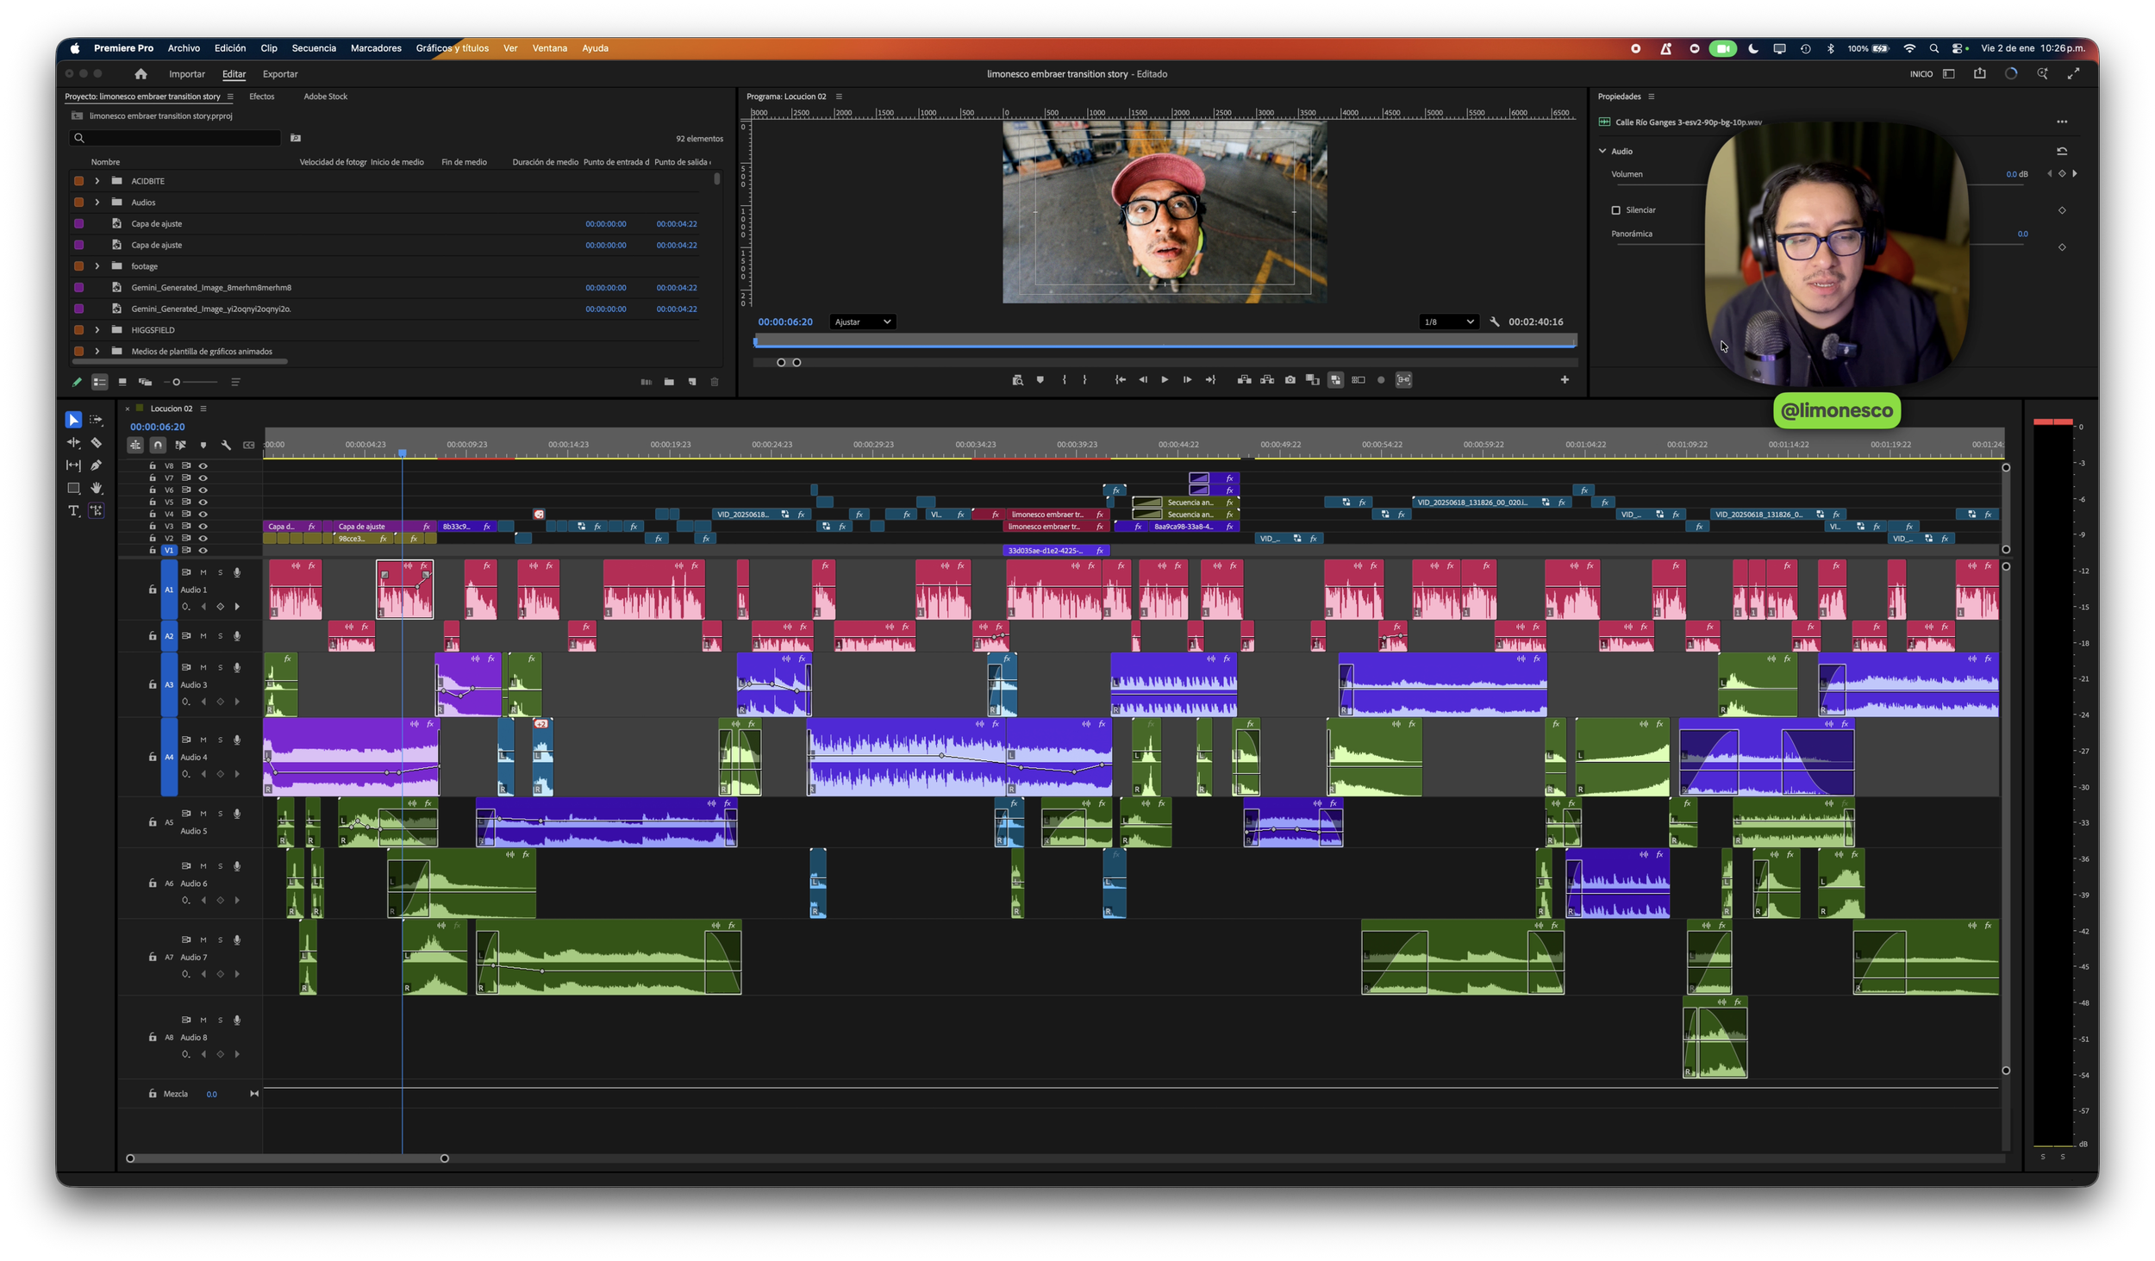The width and height of the screenshot is (2155, 1261).
Task: Select the Type tool
Action: [x=73, y=511]
